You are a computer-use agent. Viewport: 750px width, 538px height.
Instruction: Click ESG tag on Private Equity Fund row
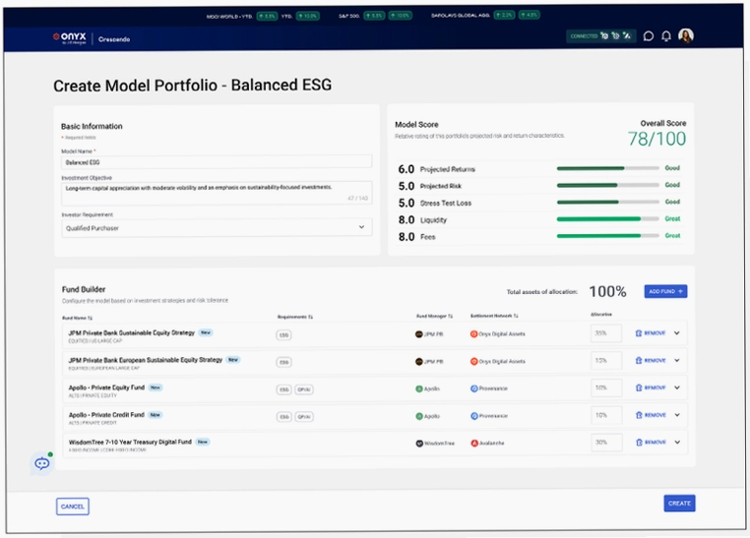tap(283, 389)
